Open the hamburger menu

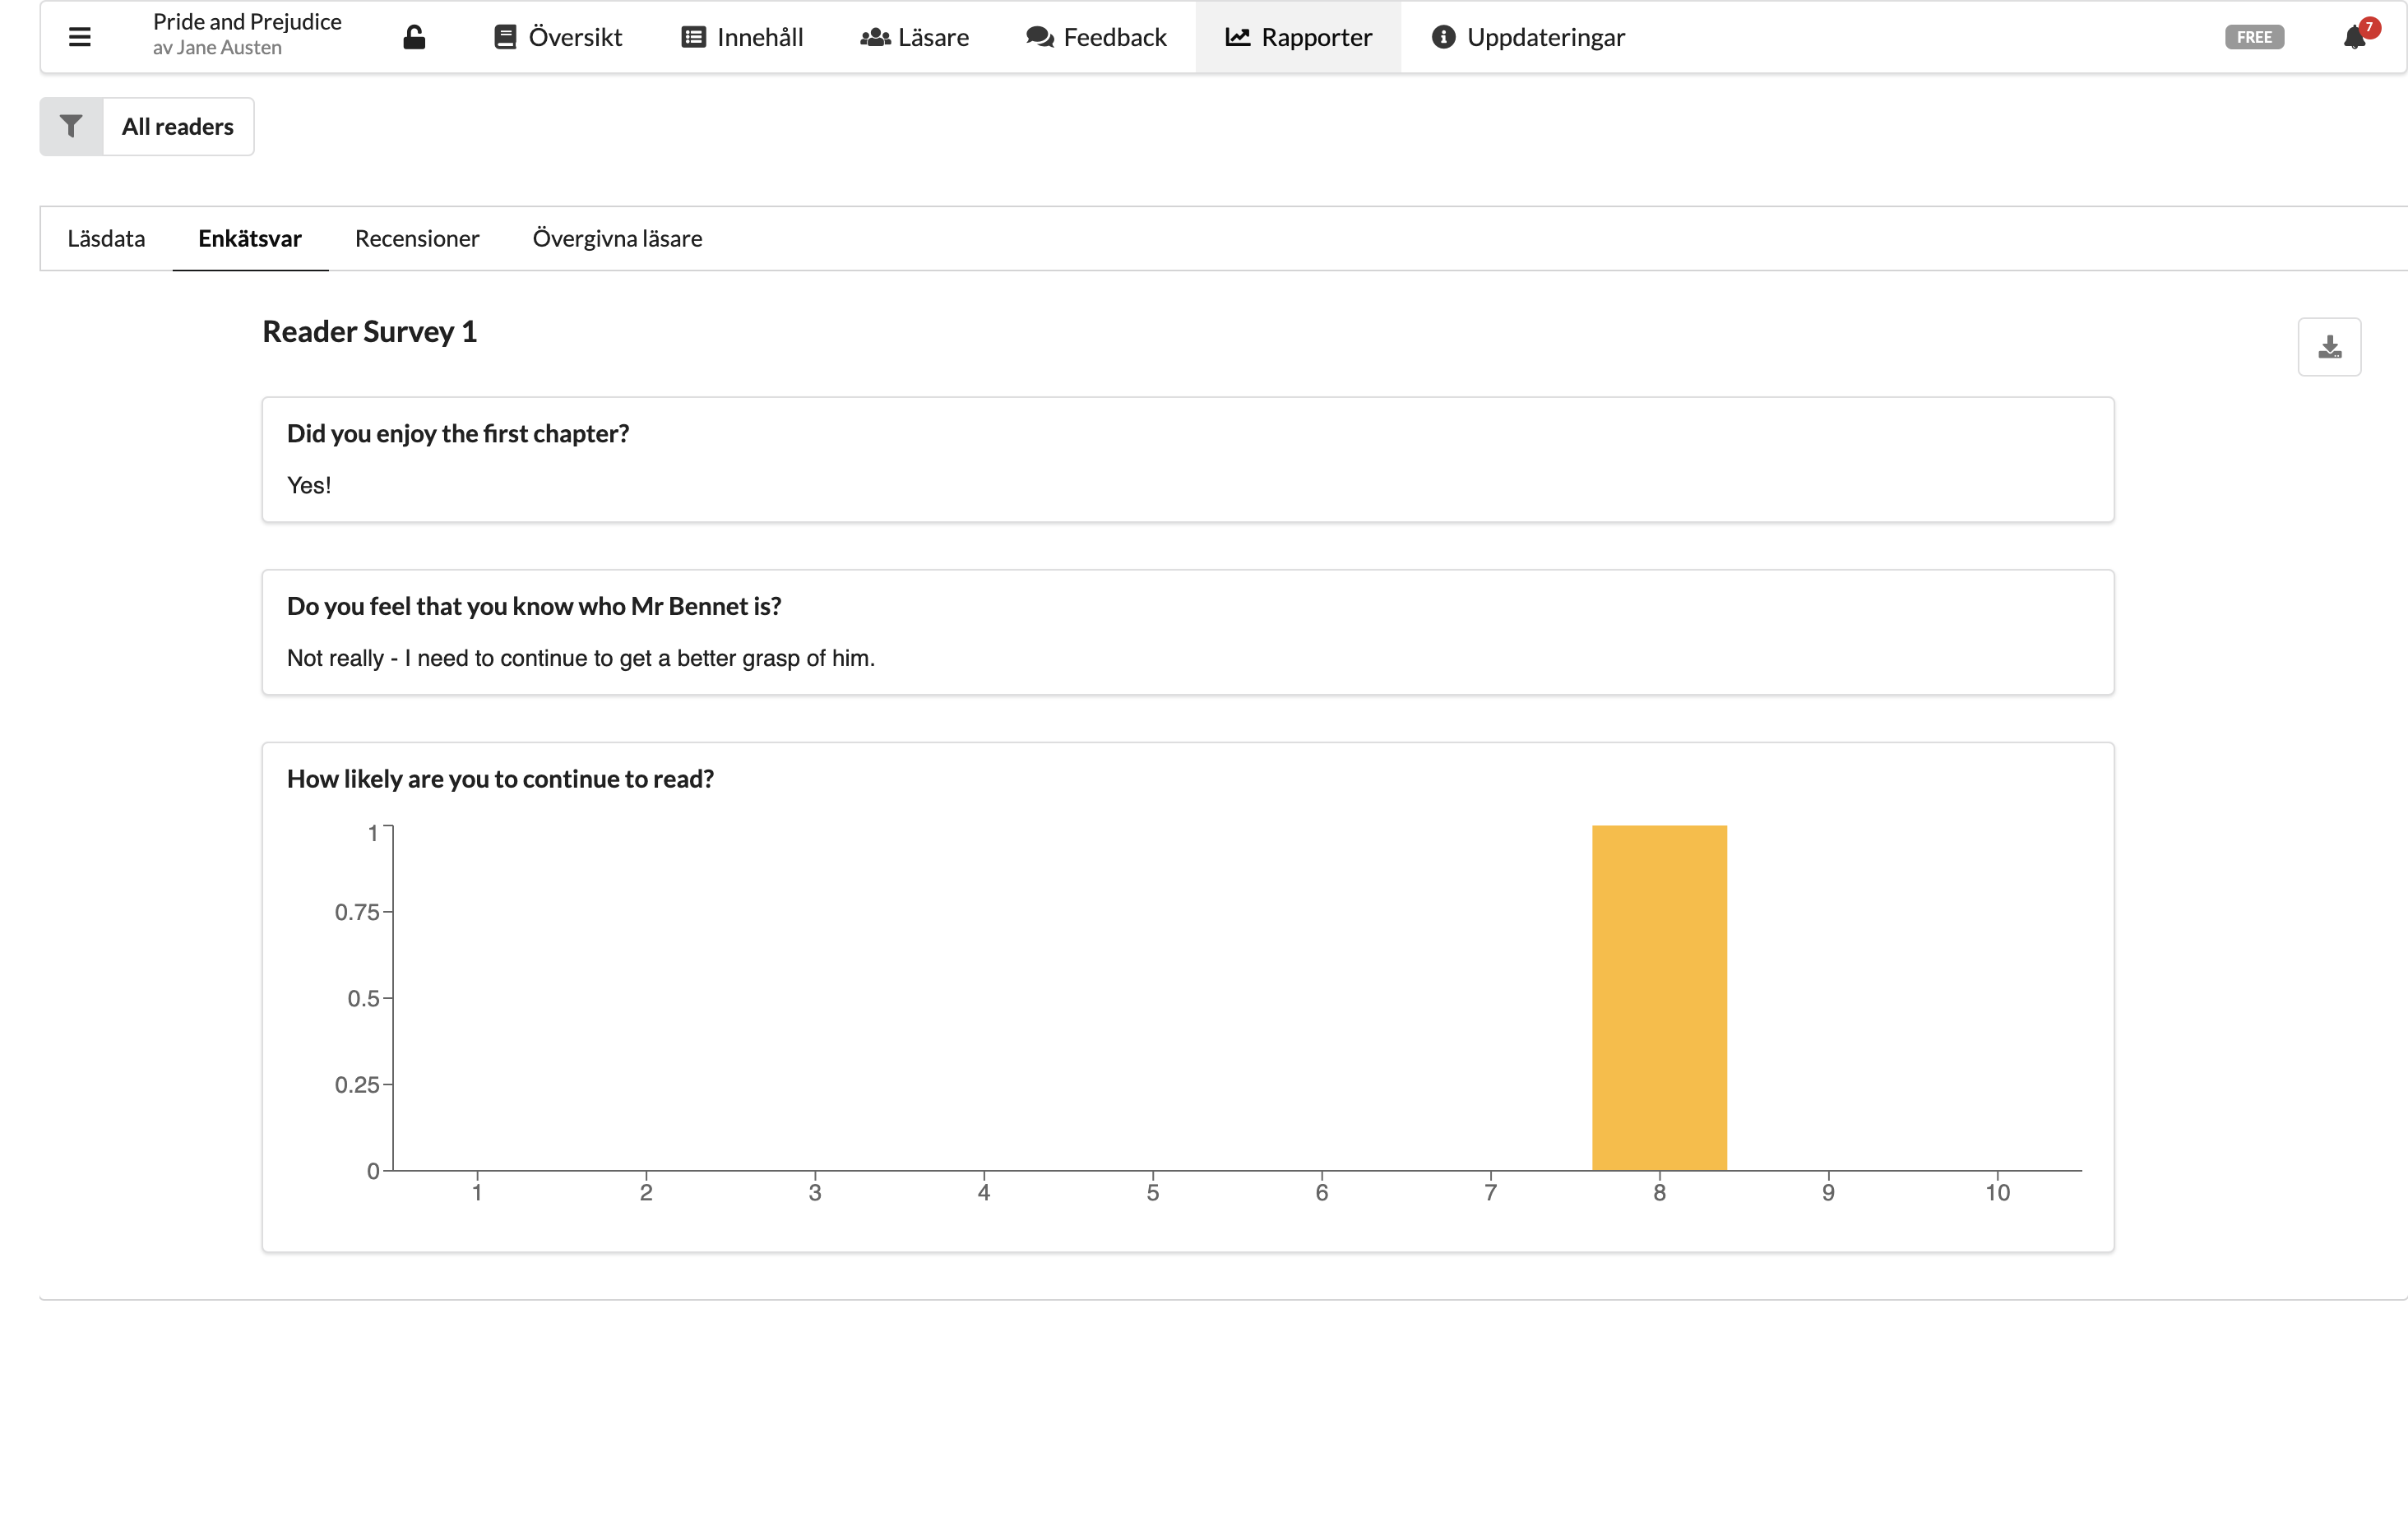(x=80, y=37)
